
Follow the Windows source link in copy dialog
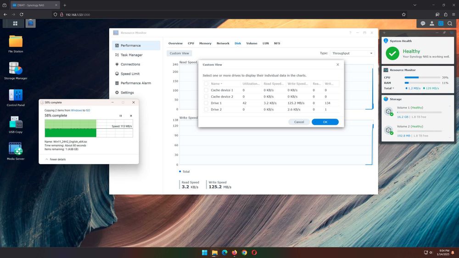(x=76, y=110)
